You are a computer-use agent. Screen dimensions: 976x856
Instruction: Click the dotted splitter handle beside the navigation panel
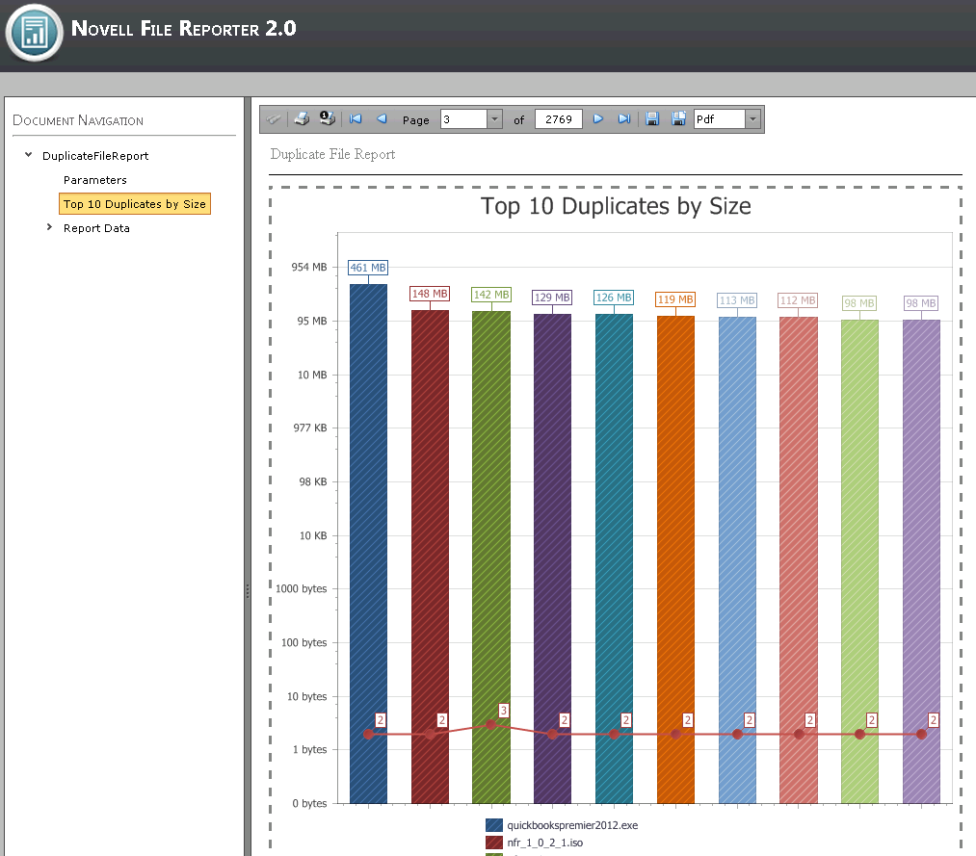coord(248,591)
